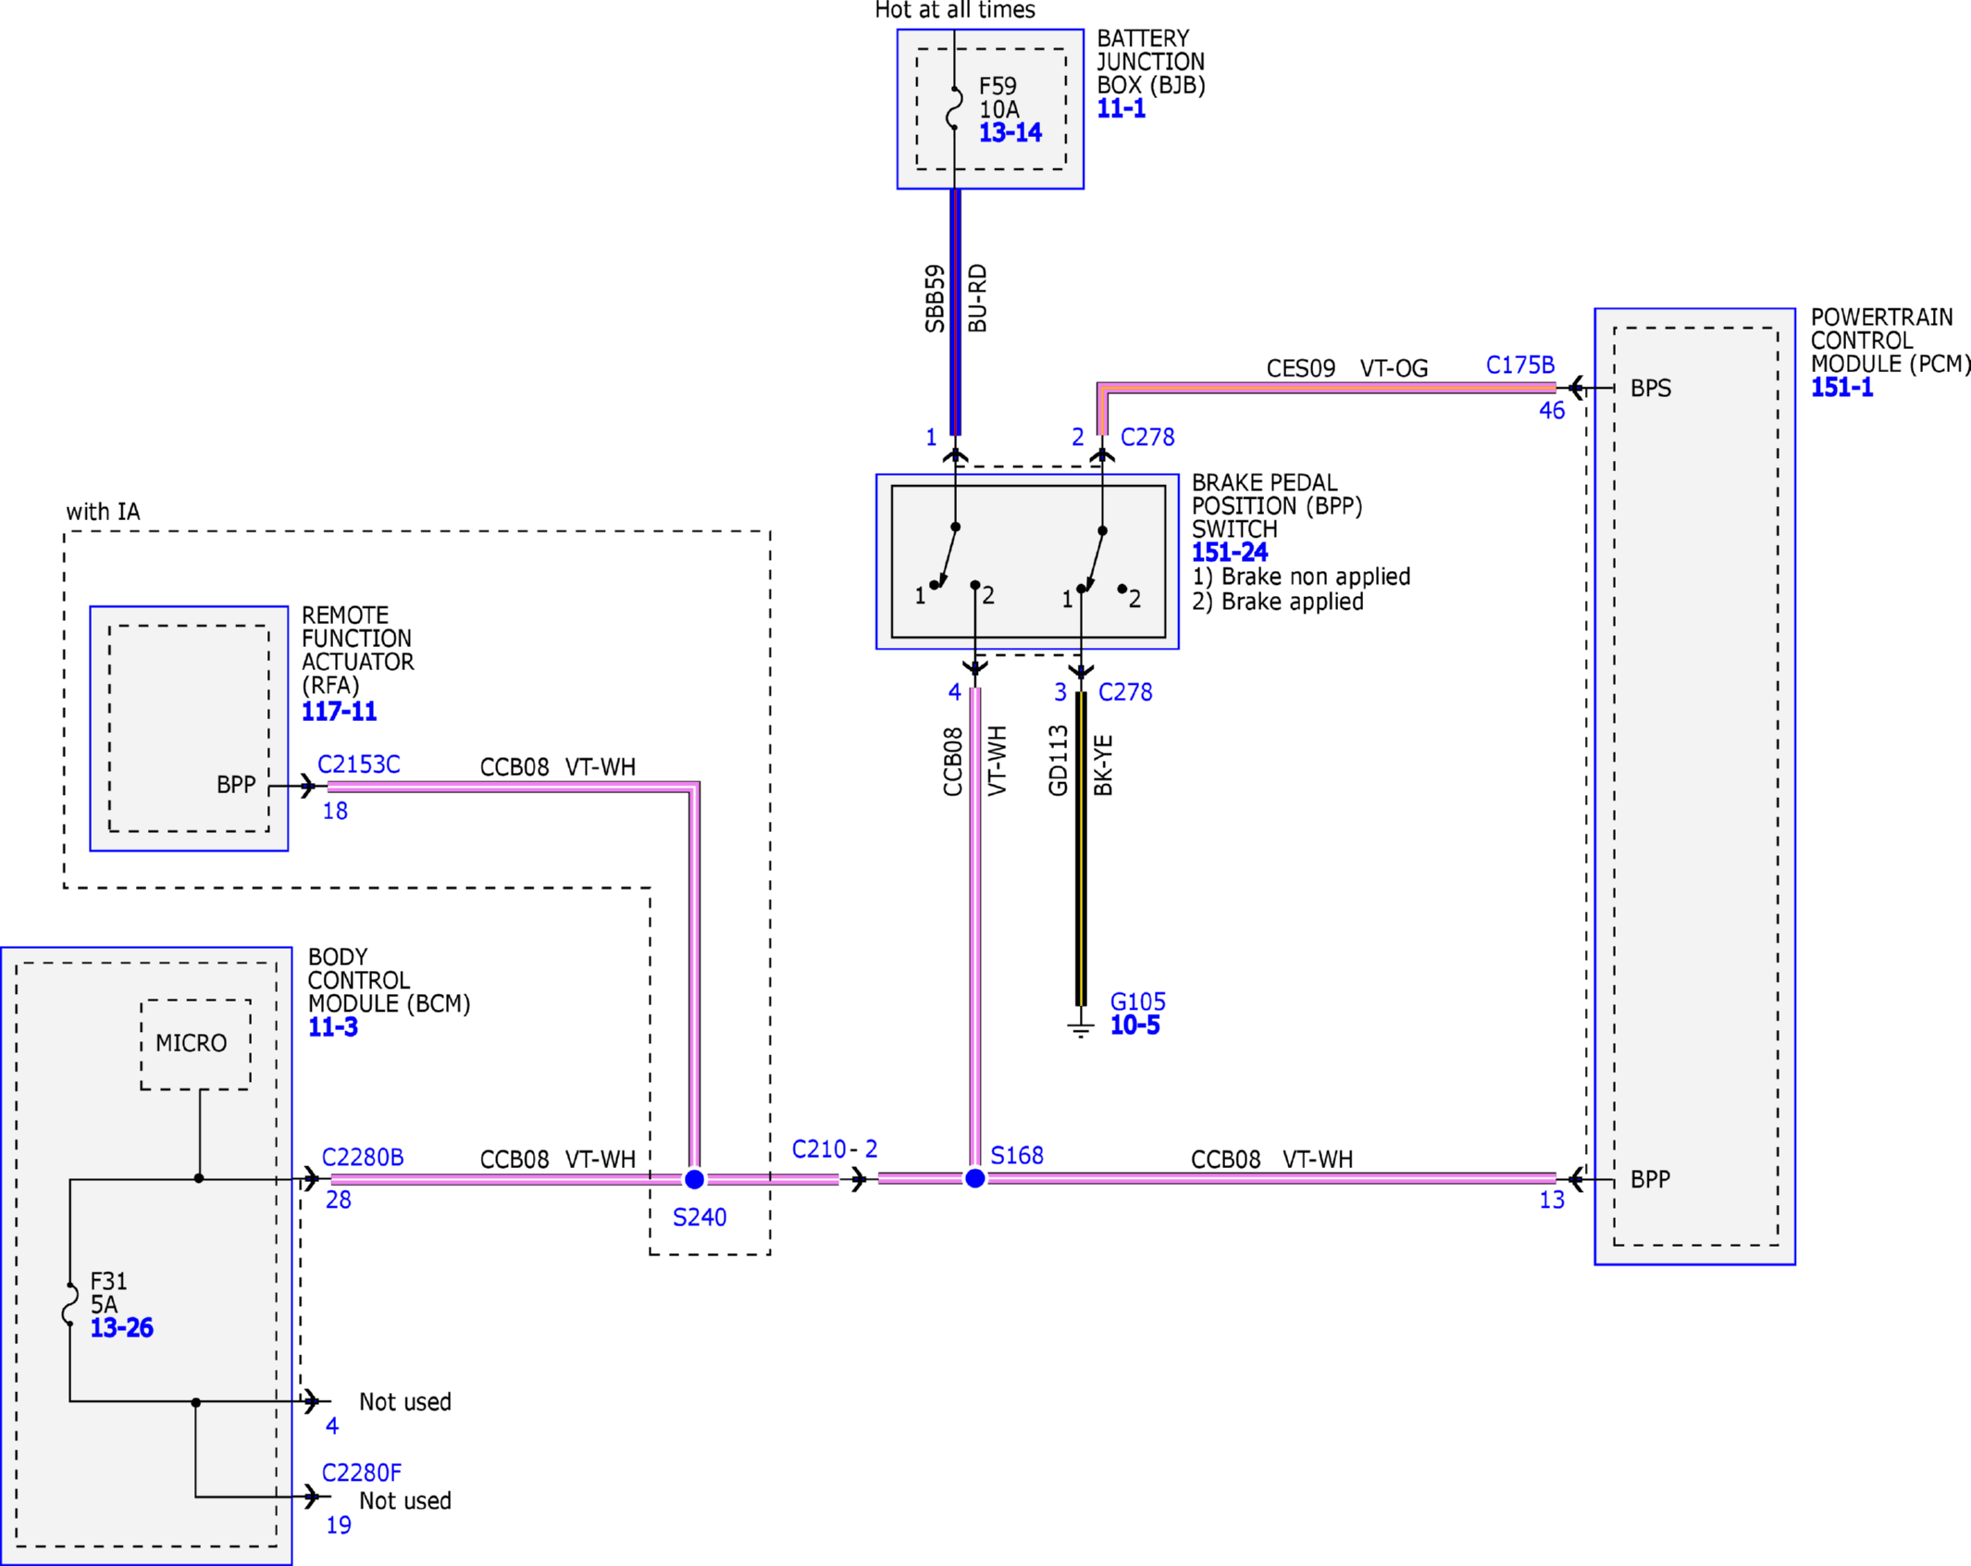The width and height of the screenshot is (1971, 1566).
Task: Click the C2153C connector pin 18 arrow
Action: point(308,787)
